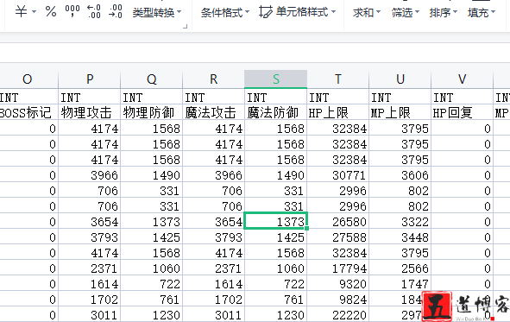Click cell 722 in 魔法防御 column

(276, 284)
